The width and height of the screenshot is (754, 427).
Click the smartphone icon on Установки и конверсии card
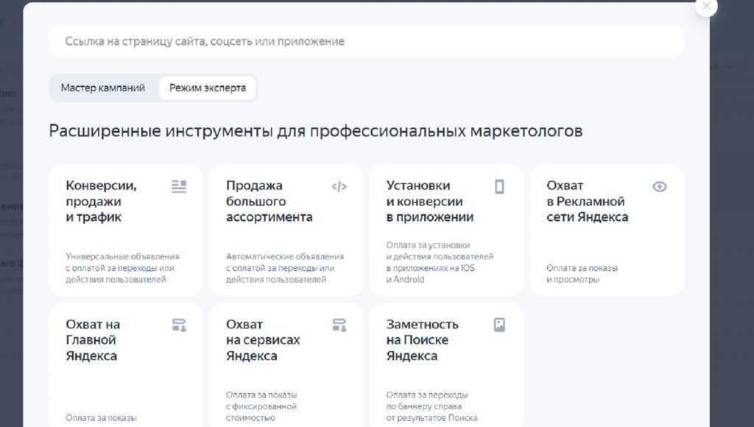(499, 186)
